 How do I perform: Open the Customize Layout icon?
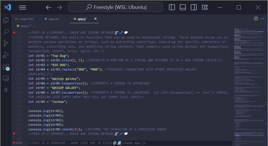tap(205, 7)
